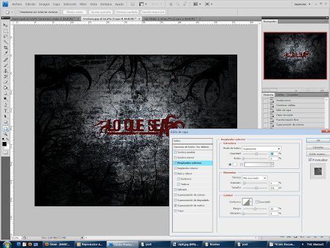Click the Cancelar button

tap(318, 147)
